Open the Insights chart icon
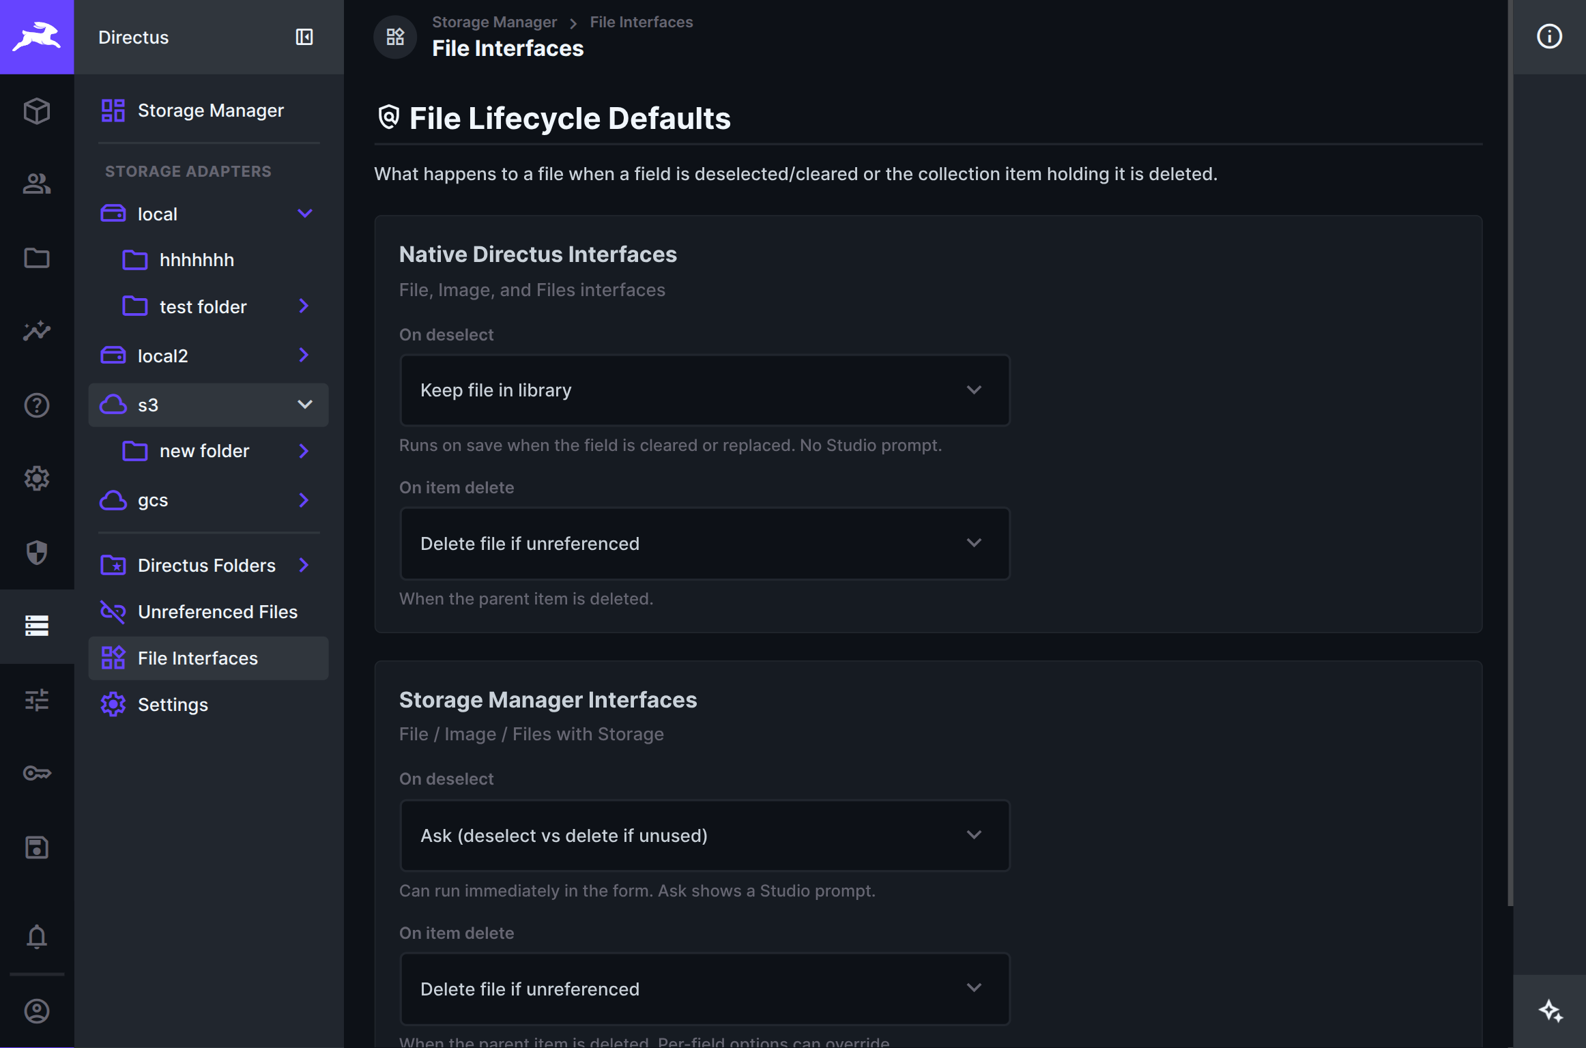 37,332
